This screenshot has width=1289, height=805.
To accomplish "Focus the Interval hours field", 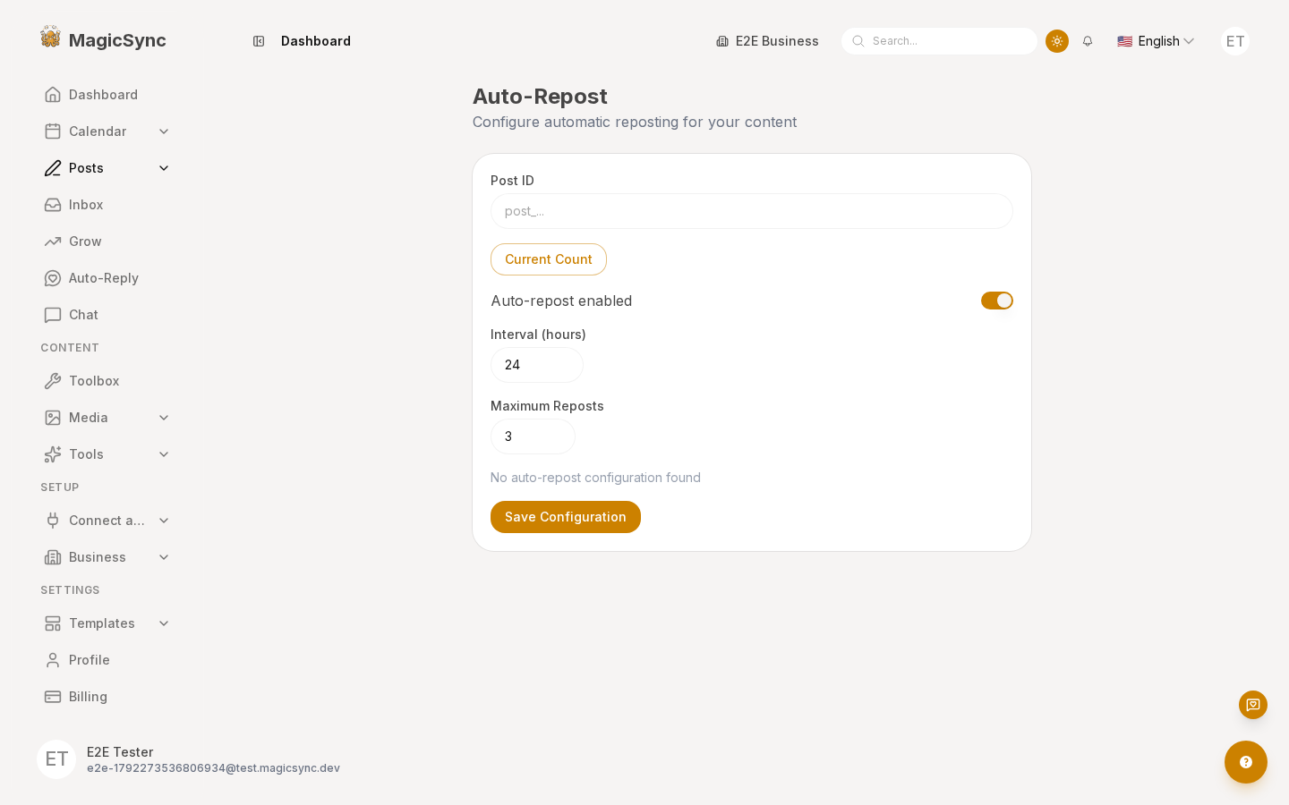I will 537,365.
